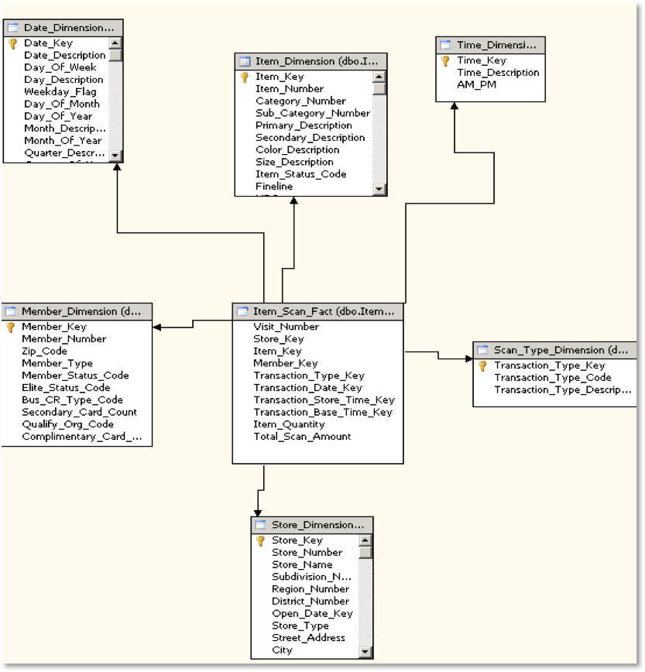Click the key icon beside Date_Key
Screen dimensions: 645x672
pos(14,43)
